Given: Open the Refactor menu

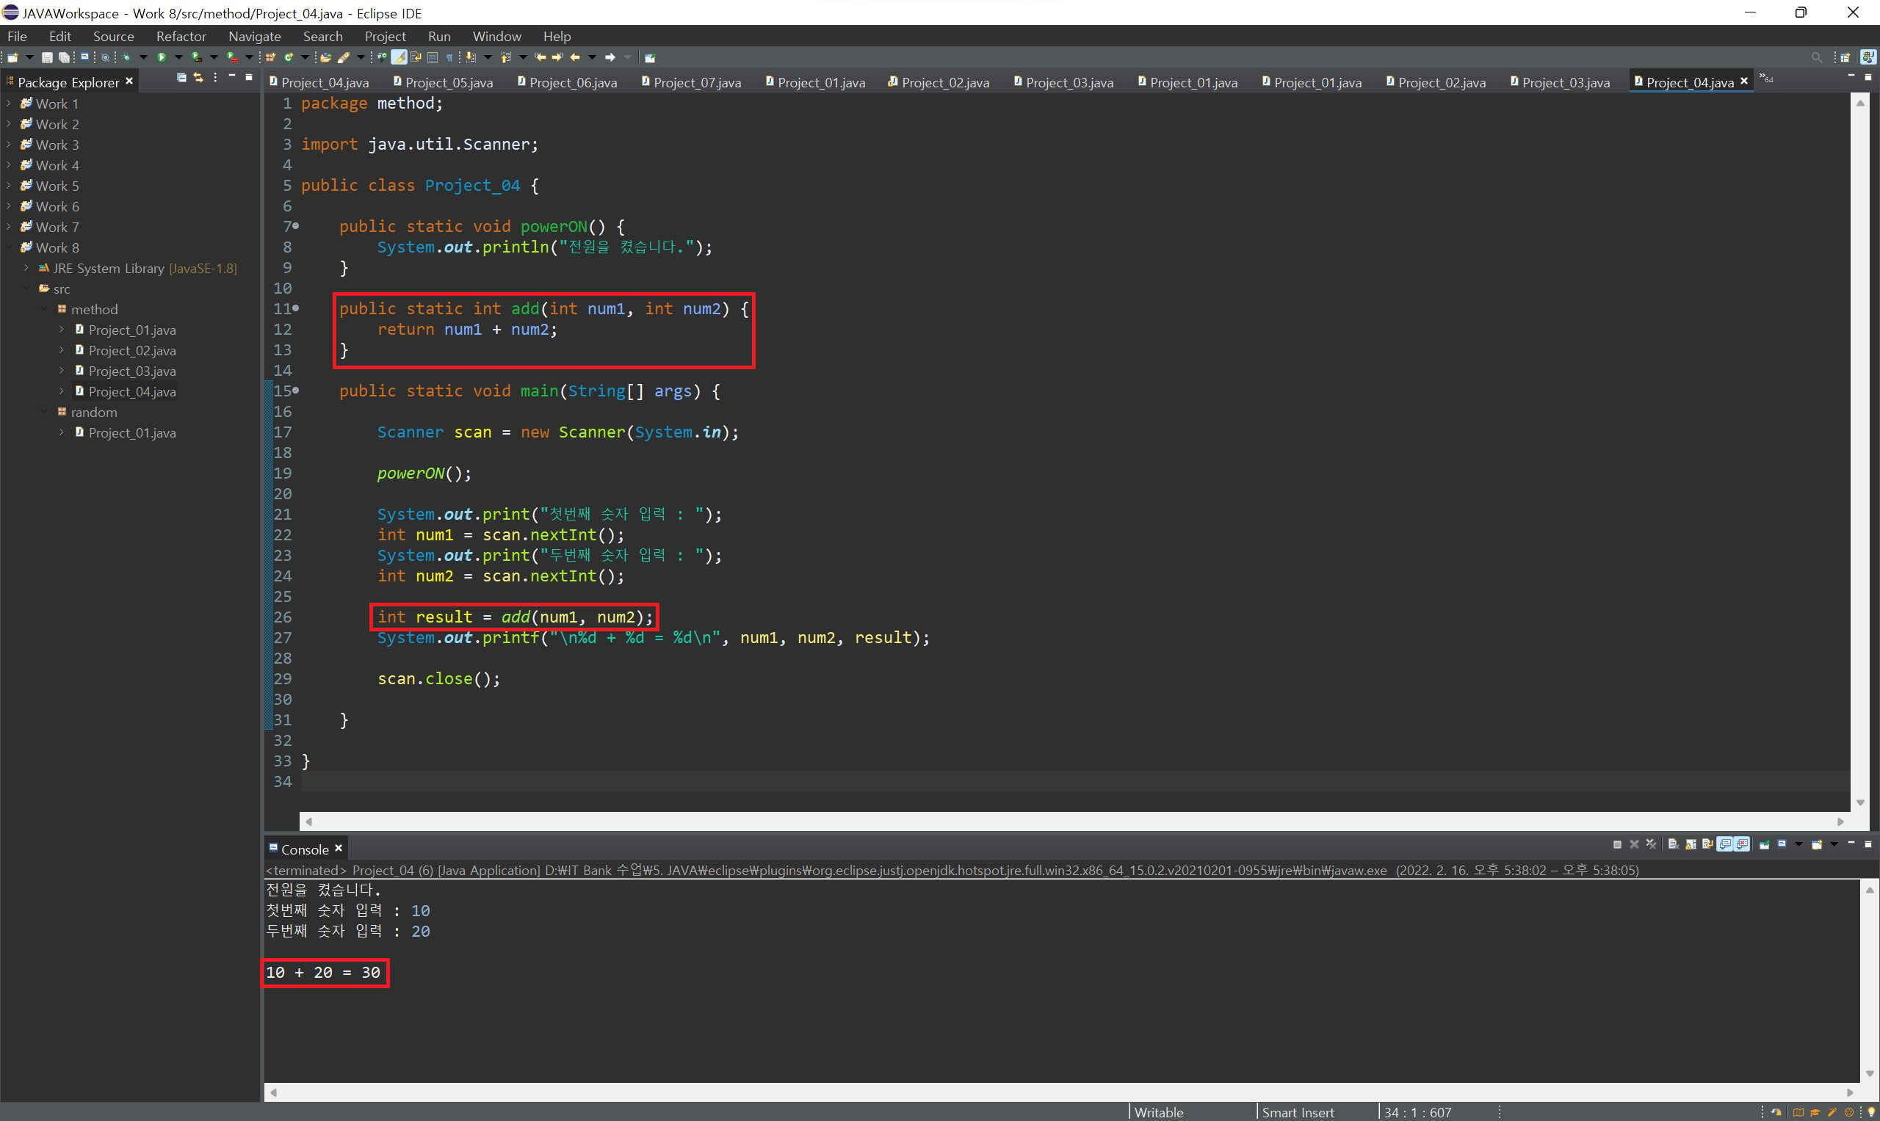Looking at the screenshot, I should point(181,36).
